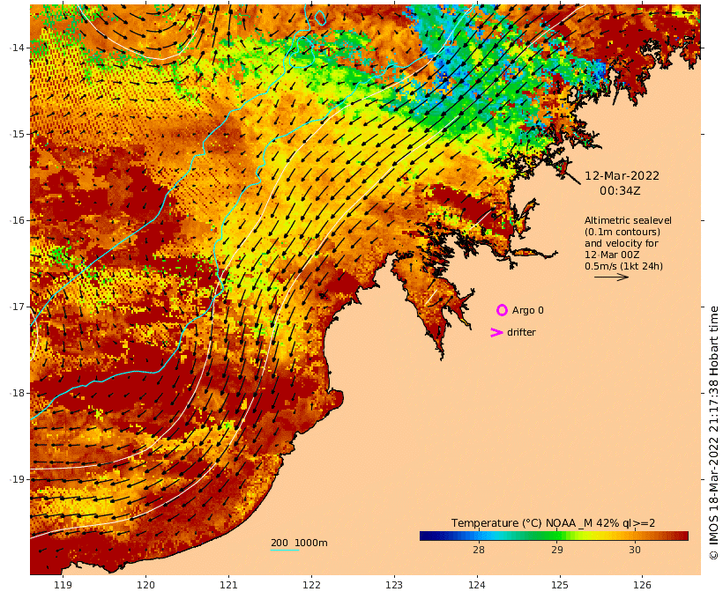
Task: Click the 'Argo 0' legend text
Action: (527, 311)
